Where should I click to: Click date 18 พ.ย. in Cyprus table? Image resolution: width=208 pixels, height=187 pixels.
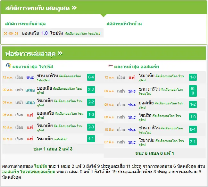[x=8, y=139]
